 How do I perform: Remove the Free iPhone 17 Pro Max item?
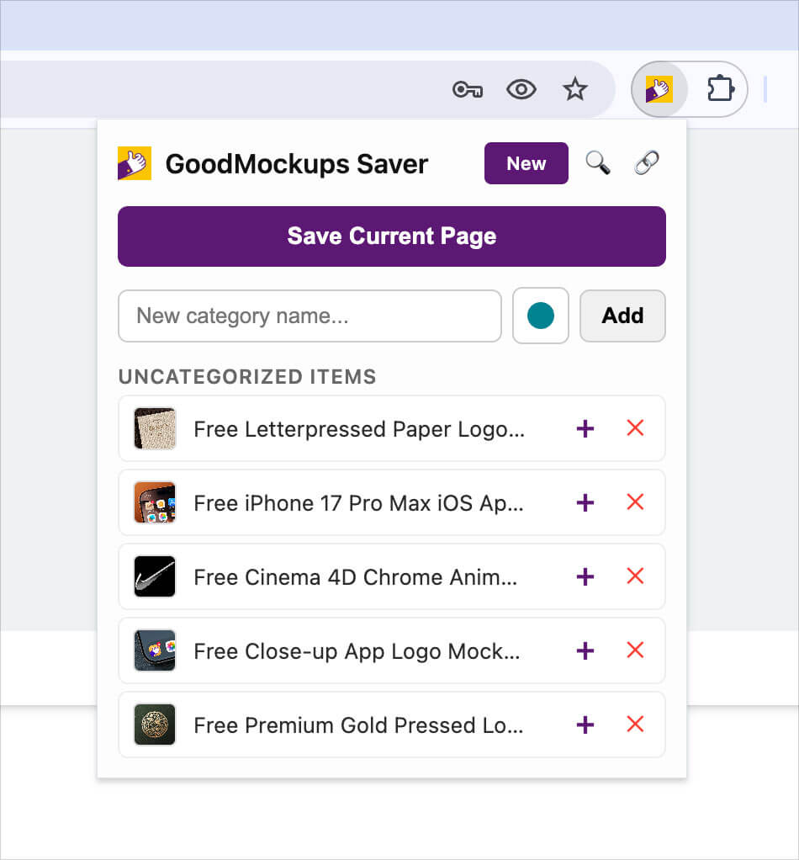[x=635, y=502]
